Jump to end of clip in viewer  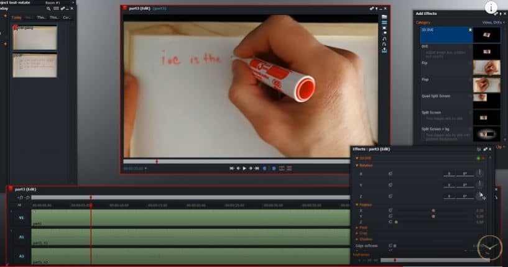coord(257,168)
